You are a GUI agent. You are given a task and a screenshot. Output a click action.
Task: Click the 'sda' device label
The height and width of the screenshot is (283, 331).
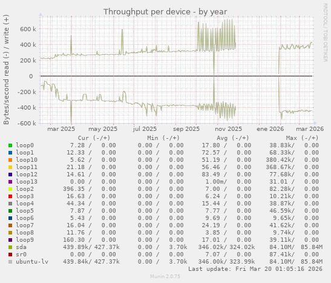(x=21, y=247)
